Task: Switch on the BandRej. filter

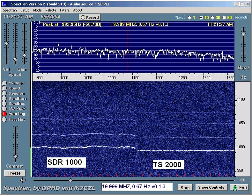Action: point(4,104)
